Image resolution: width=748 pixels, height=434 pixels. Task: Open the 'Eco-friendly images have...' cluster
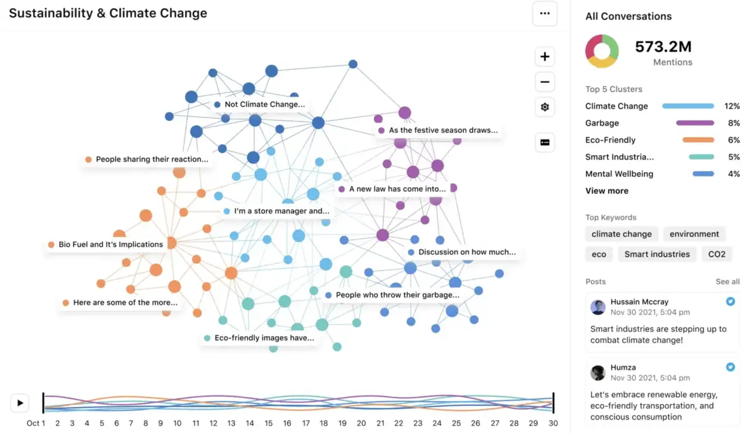click(x=259, y=337)
